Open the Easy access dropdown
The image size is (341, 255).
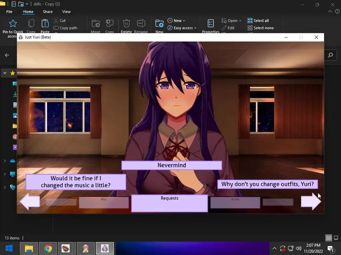point(182,28)
